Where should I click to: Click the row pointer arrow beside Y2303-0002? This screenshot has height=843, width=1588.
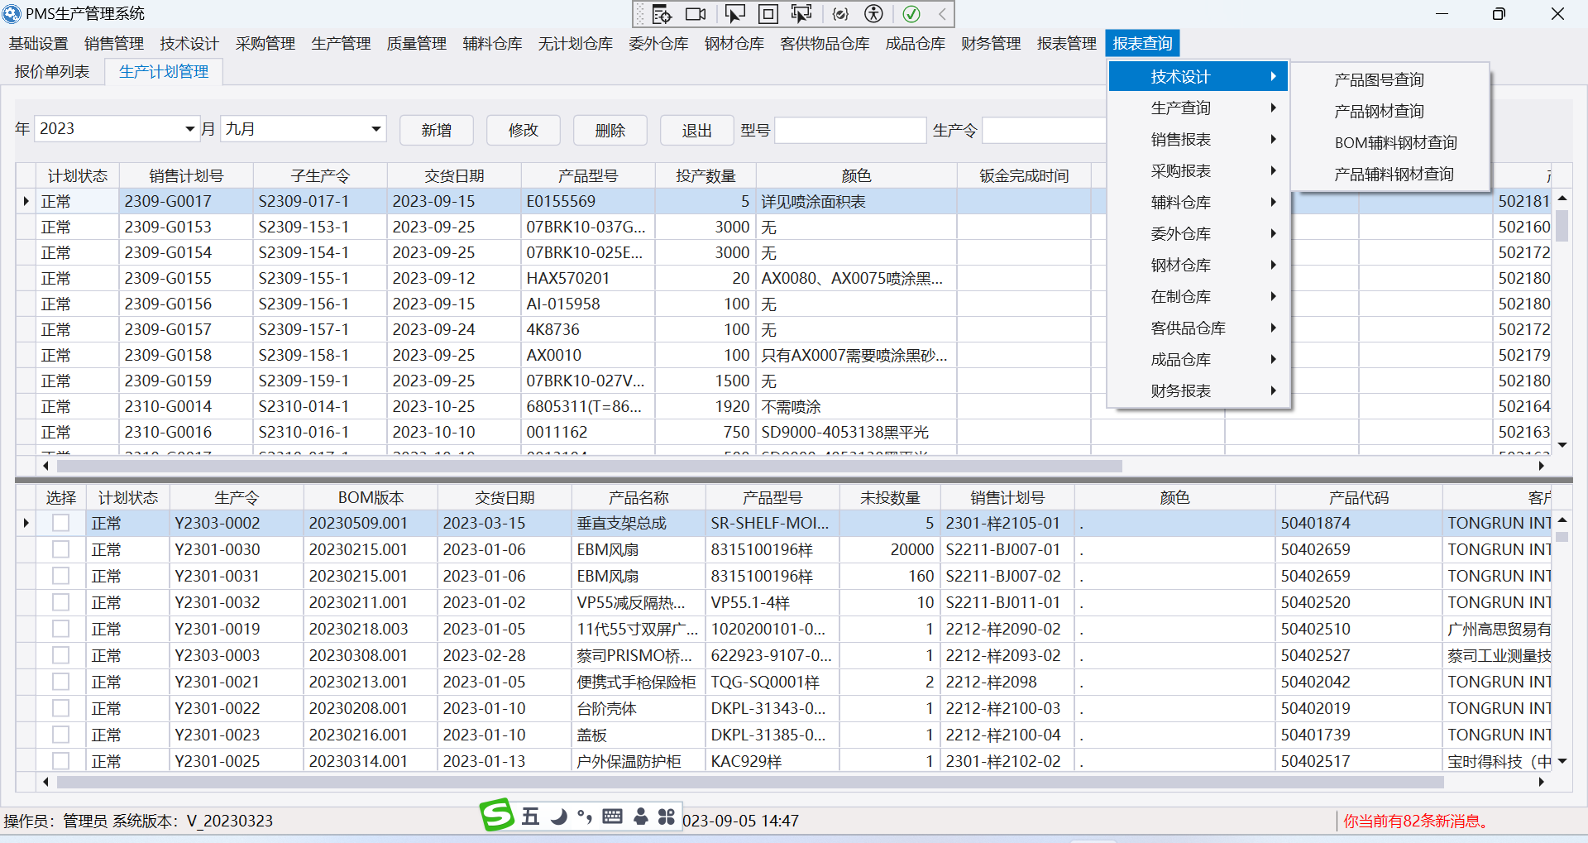click(x=26, y=523)
